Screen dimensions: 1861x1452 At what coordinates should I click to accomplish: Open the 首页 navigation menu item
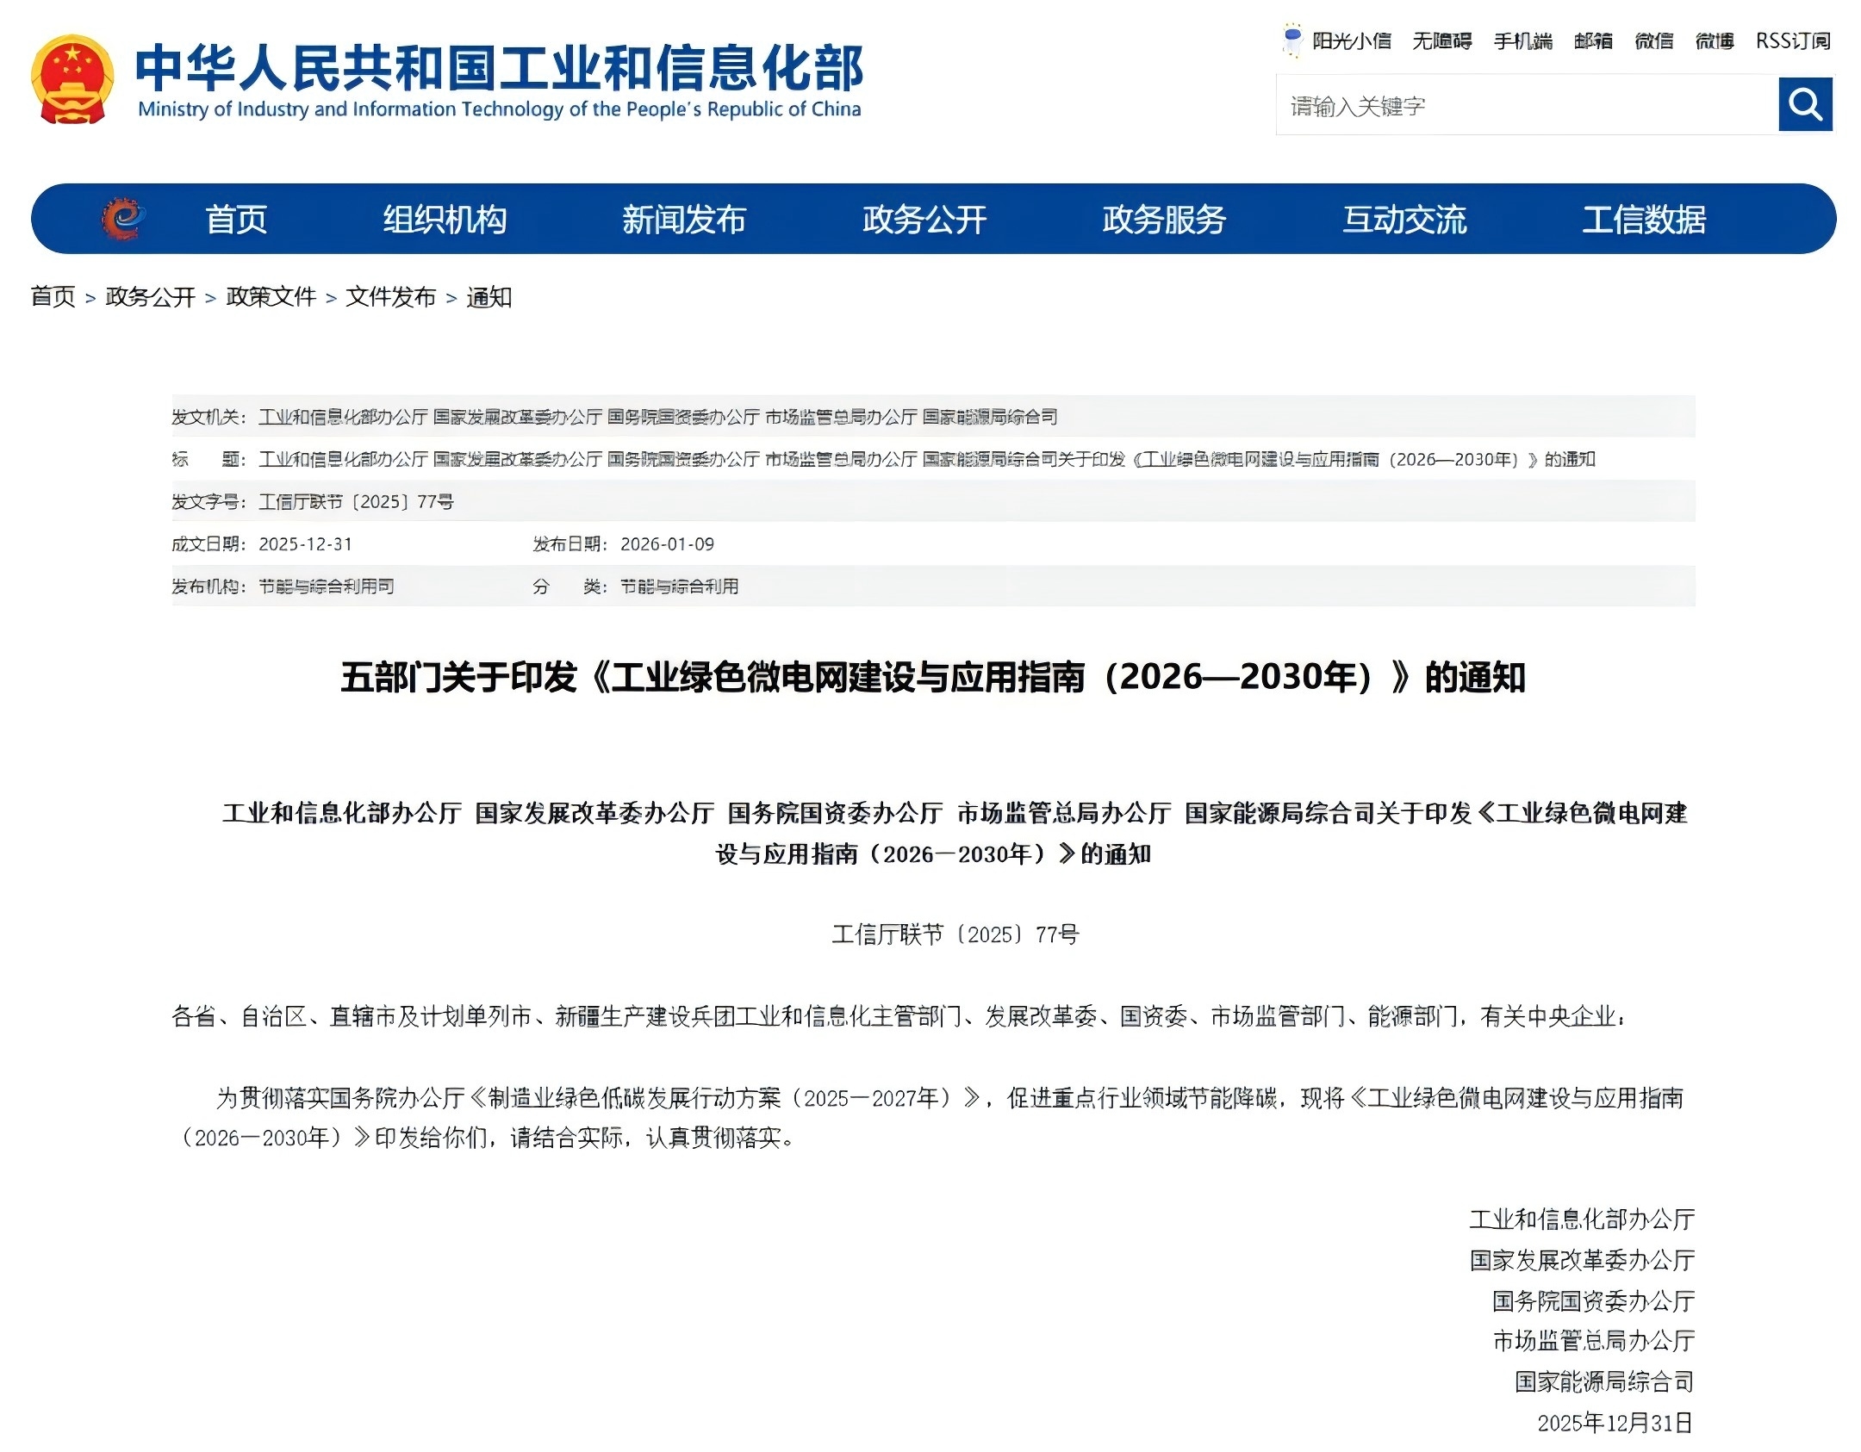pyautogui.click(x=236, y=219)
